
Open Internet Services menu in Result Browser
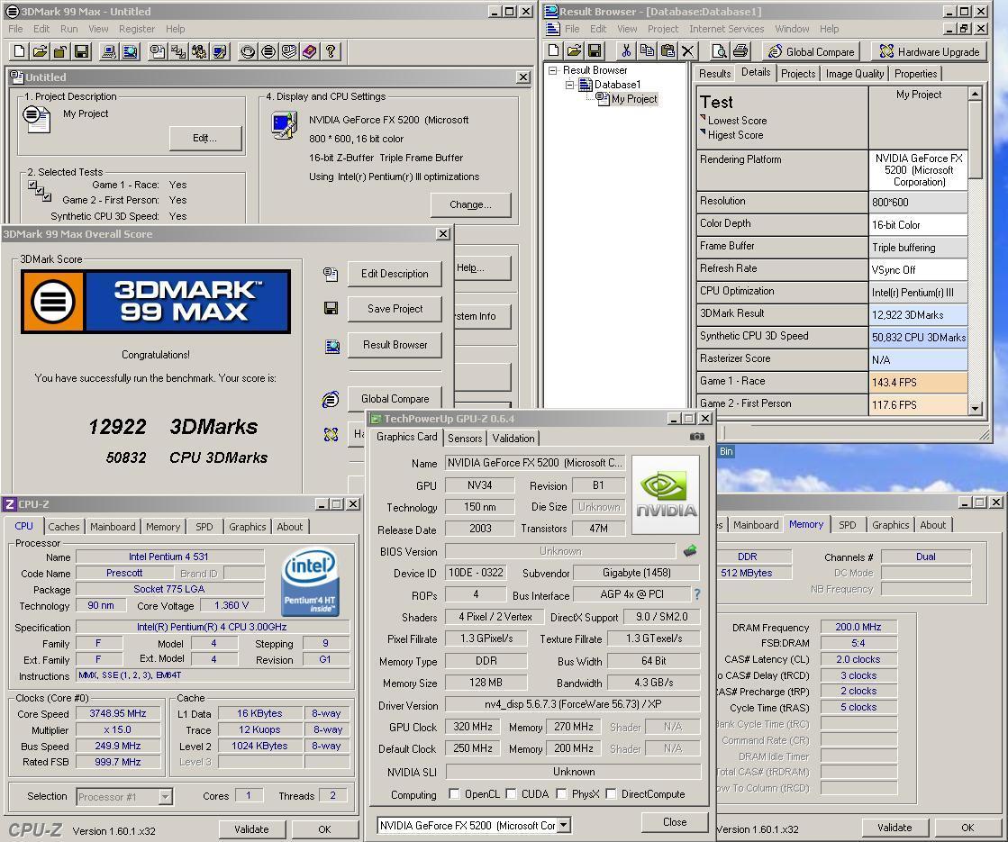pos(726,29)
